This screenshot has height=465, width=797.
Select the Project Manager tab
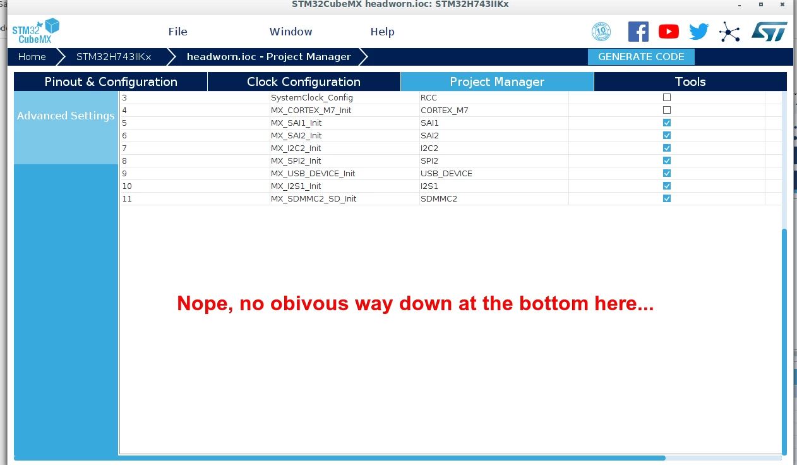coord(497,82)
